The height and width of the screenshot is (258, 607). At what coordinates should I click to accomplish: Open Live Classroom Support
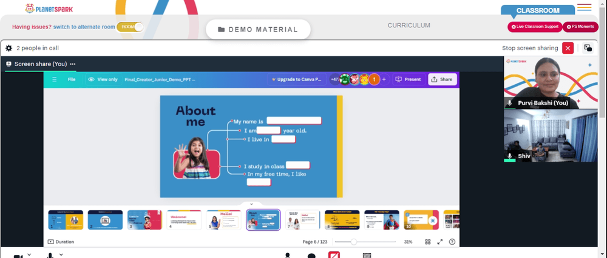pos(535,27)
